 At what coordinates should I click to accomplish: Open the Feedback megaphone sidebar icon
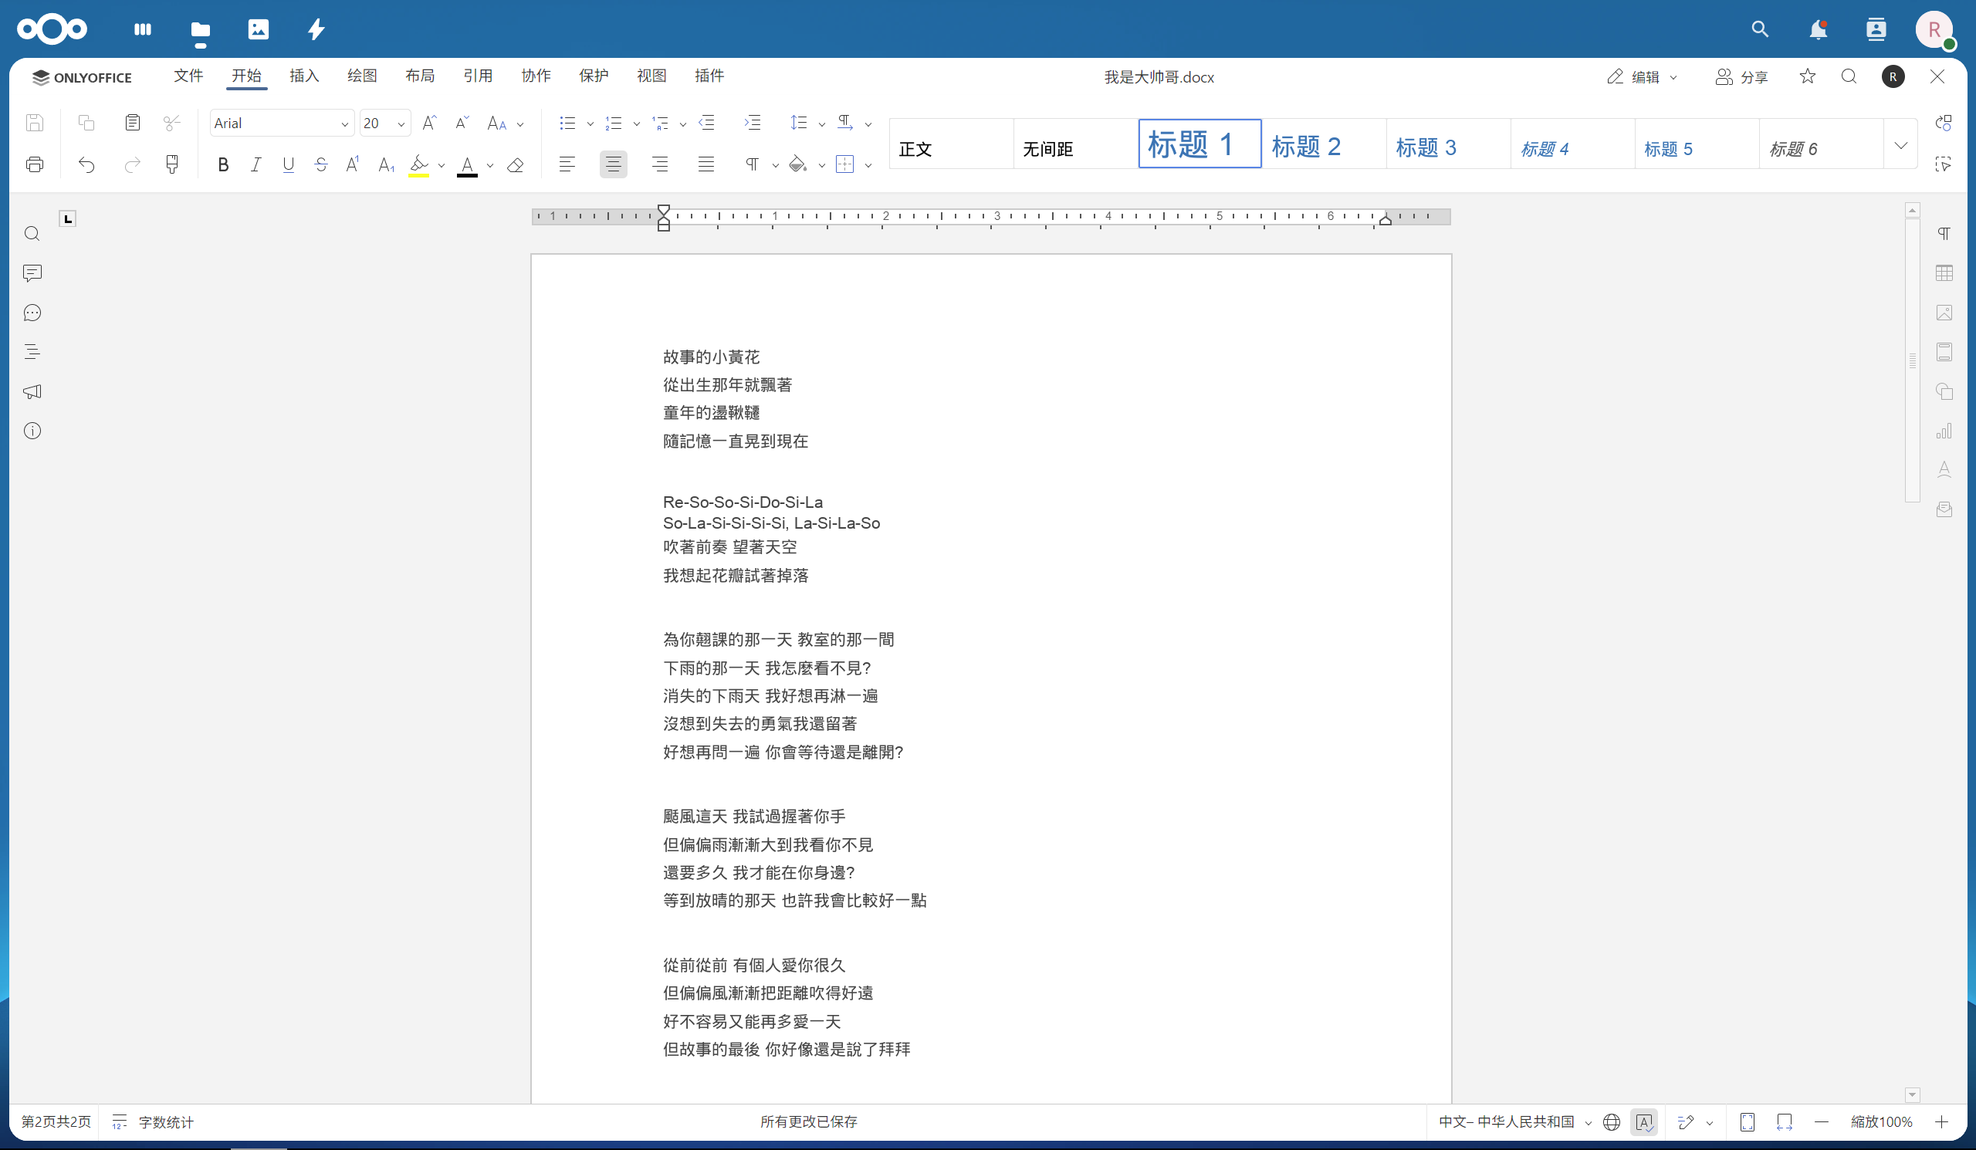coord(32,391)
